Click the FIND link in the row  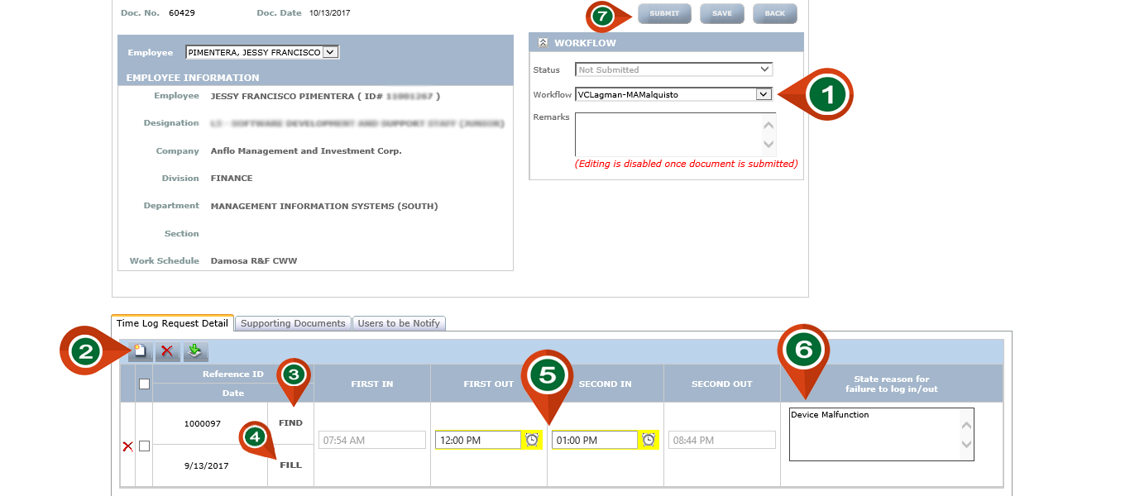coord(290,422)
